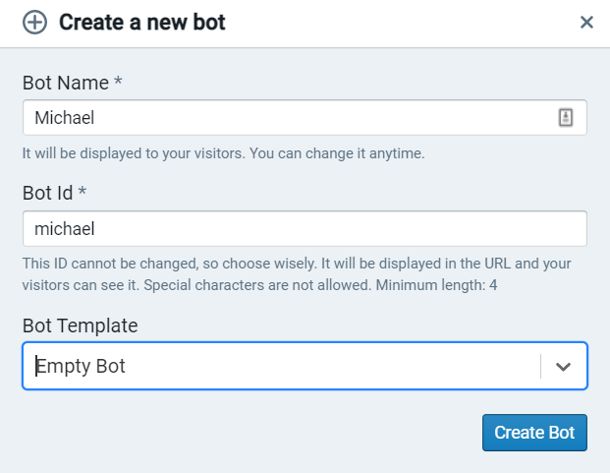
Task: Click the 'Create a new bot' title text
Action: point(142,22)
